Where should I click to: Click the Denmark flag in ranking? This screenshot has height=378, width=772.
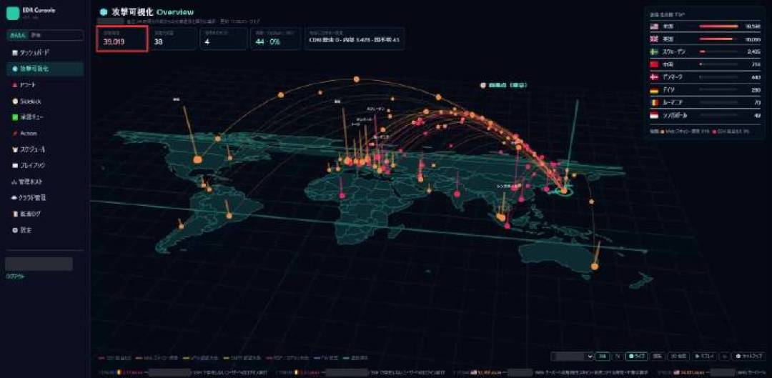(x=654, y=77)
